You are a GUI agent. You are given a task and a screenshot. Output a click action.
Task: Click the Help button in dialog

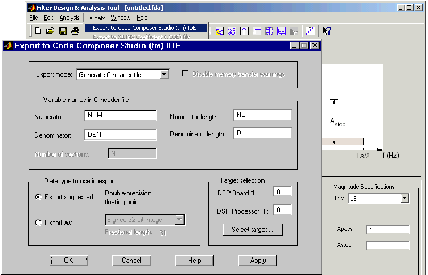[x=194, y=260]
